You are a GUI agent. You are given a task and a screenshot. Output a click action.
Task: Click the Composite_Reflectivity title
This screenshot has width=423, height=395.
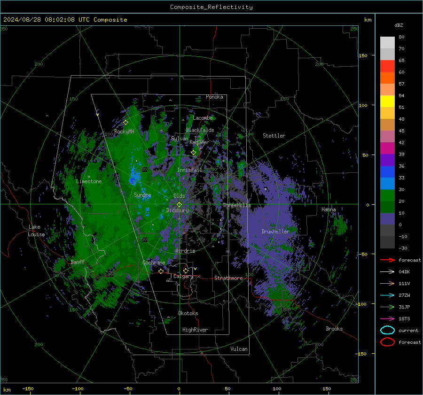(x=211, y=7)
